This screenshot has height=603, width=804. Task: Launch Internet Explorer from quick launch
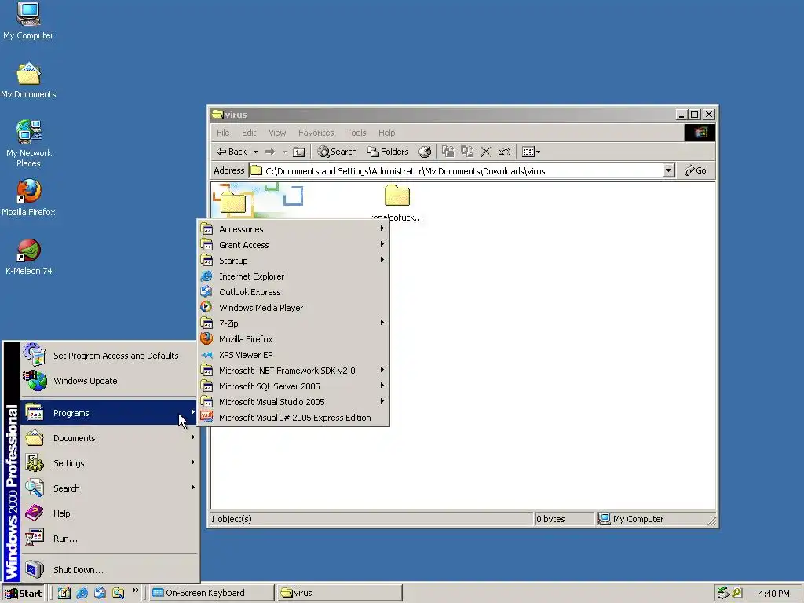pyautogui.click(x=82, y=594)
